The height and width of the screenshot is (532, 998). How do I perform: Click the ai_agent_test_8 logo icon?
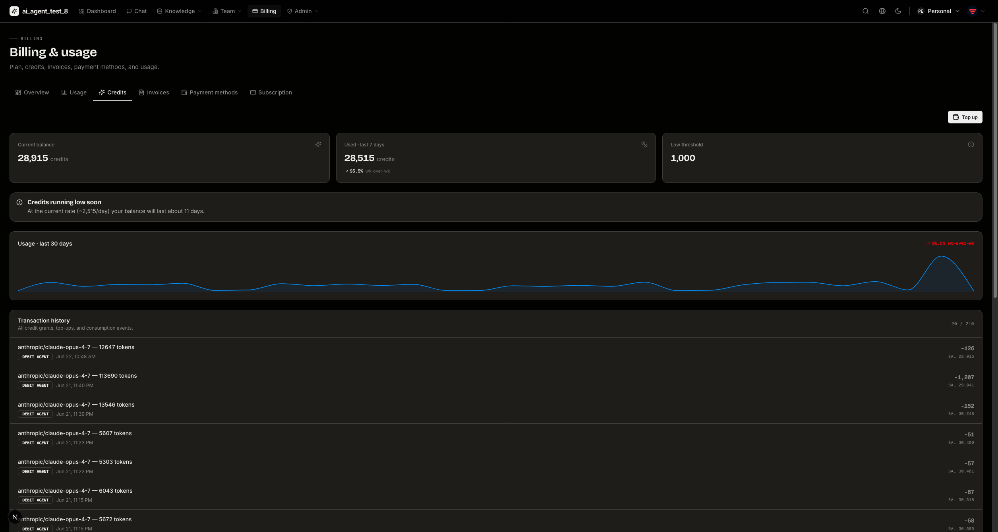[14, 11]
